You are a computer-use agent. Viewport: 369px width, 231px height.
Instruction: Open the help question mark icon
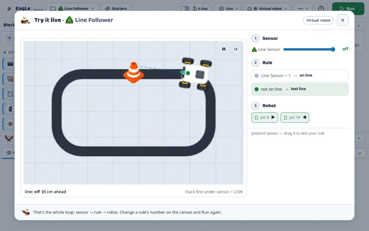[321, 8]
